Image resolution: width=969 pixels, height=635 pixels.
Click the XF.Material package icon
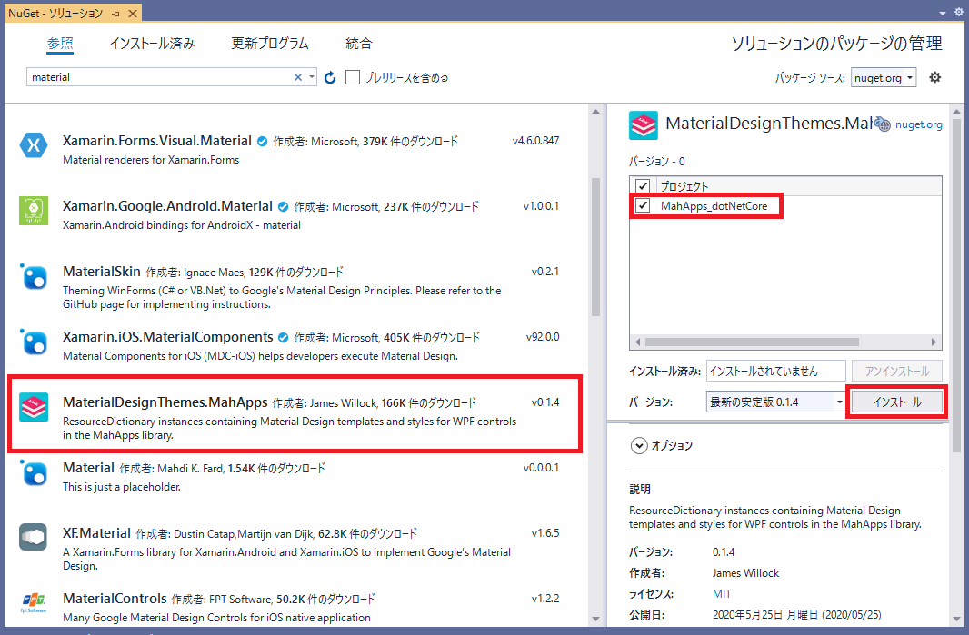(34, 538)
